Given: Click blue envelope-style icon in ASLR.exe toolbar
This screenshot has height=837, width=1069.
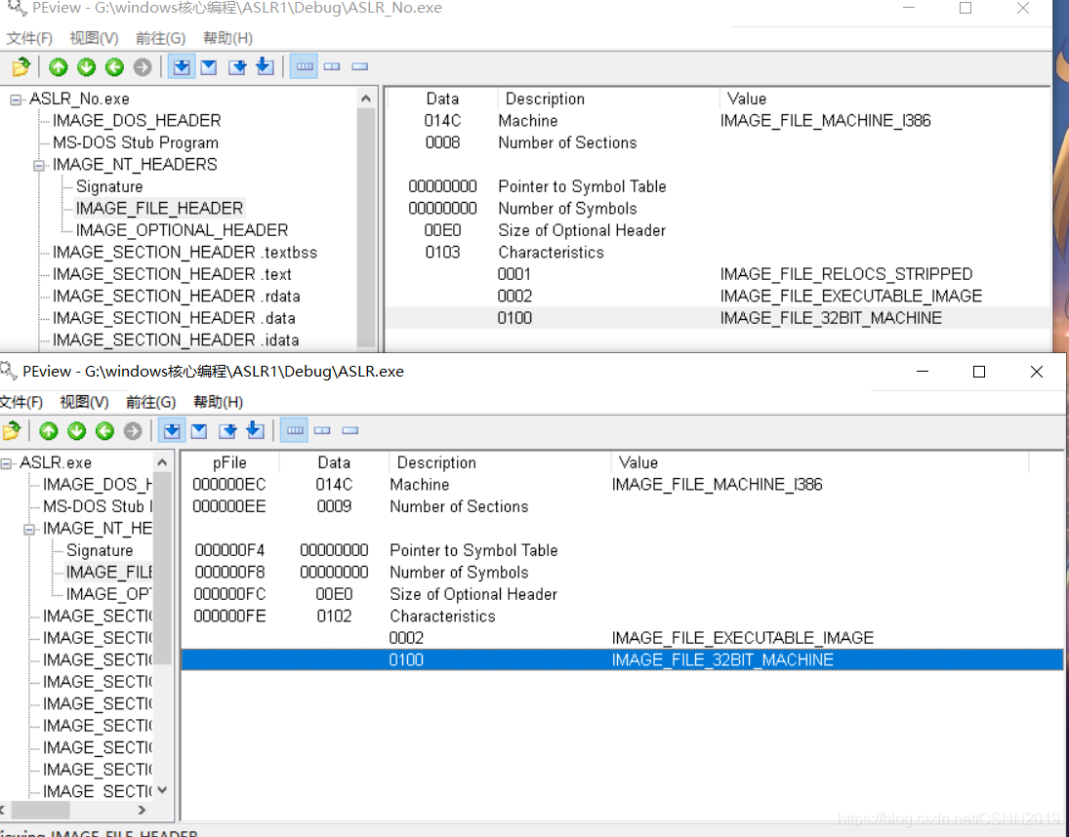Looking at the screenshot, I should point(199,430).
